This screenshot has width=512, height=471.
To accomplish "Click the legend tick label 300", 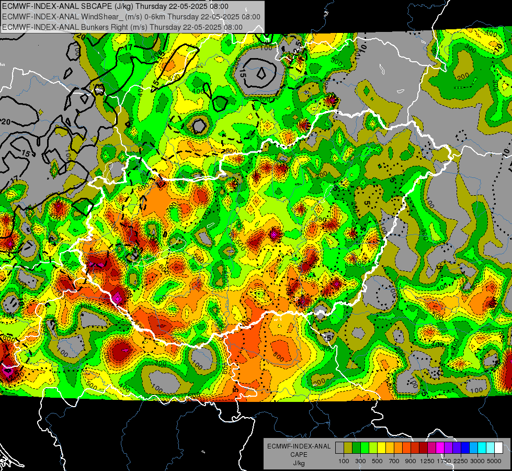I will (360, 461).
